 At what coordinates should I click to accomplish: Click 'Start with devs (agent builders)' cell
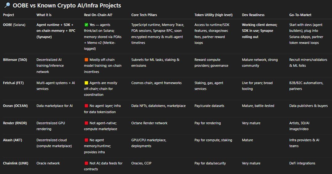pos(306,34)
